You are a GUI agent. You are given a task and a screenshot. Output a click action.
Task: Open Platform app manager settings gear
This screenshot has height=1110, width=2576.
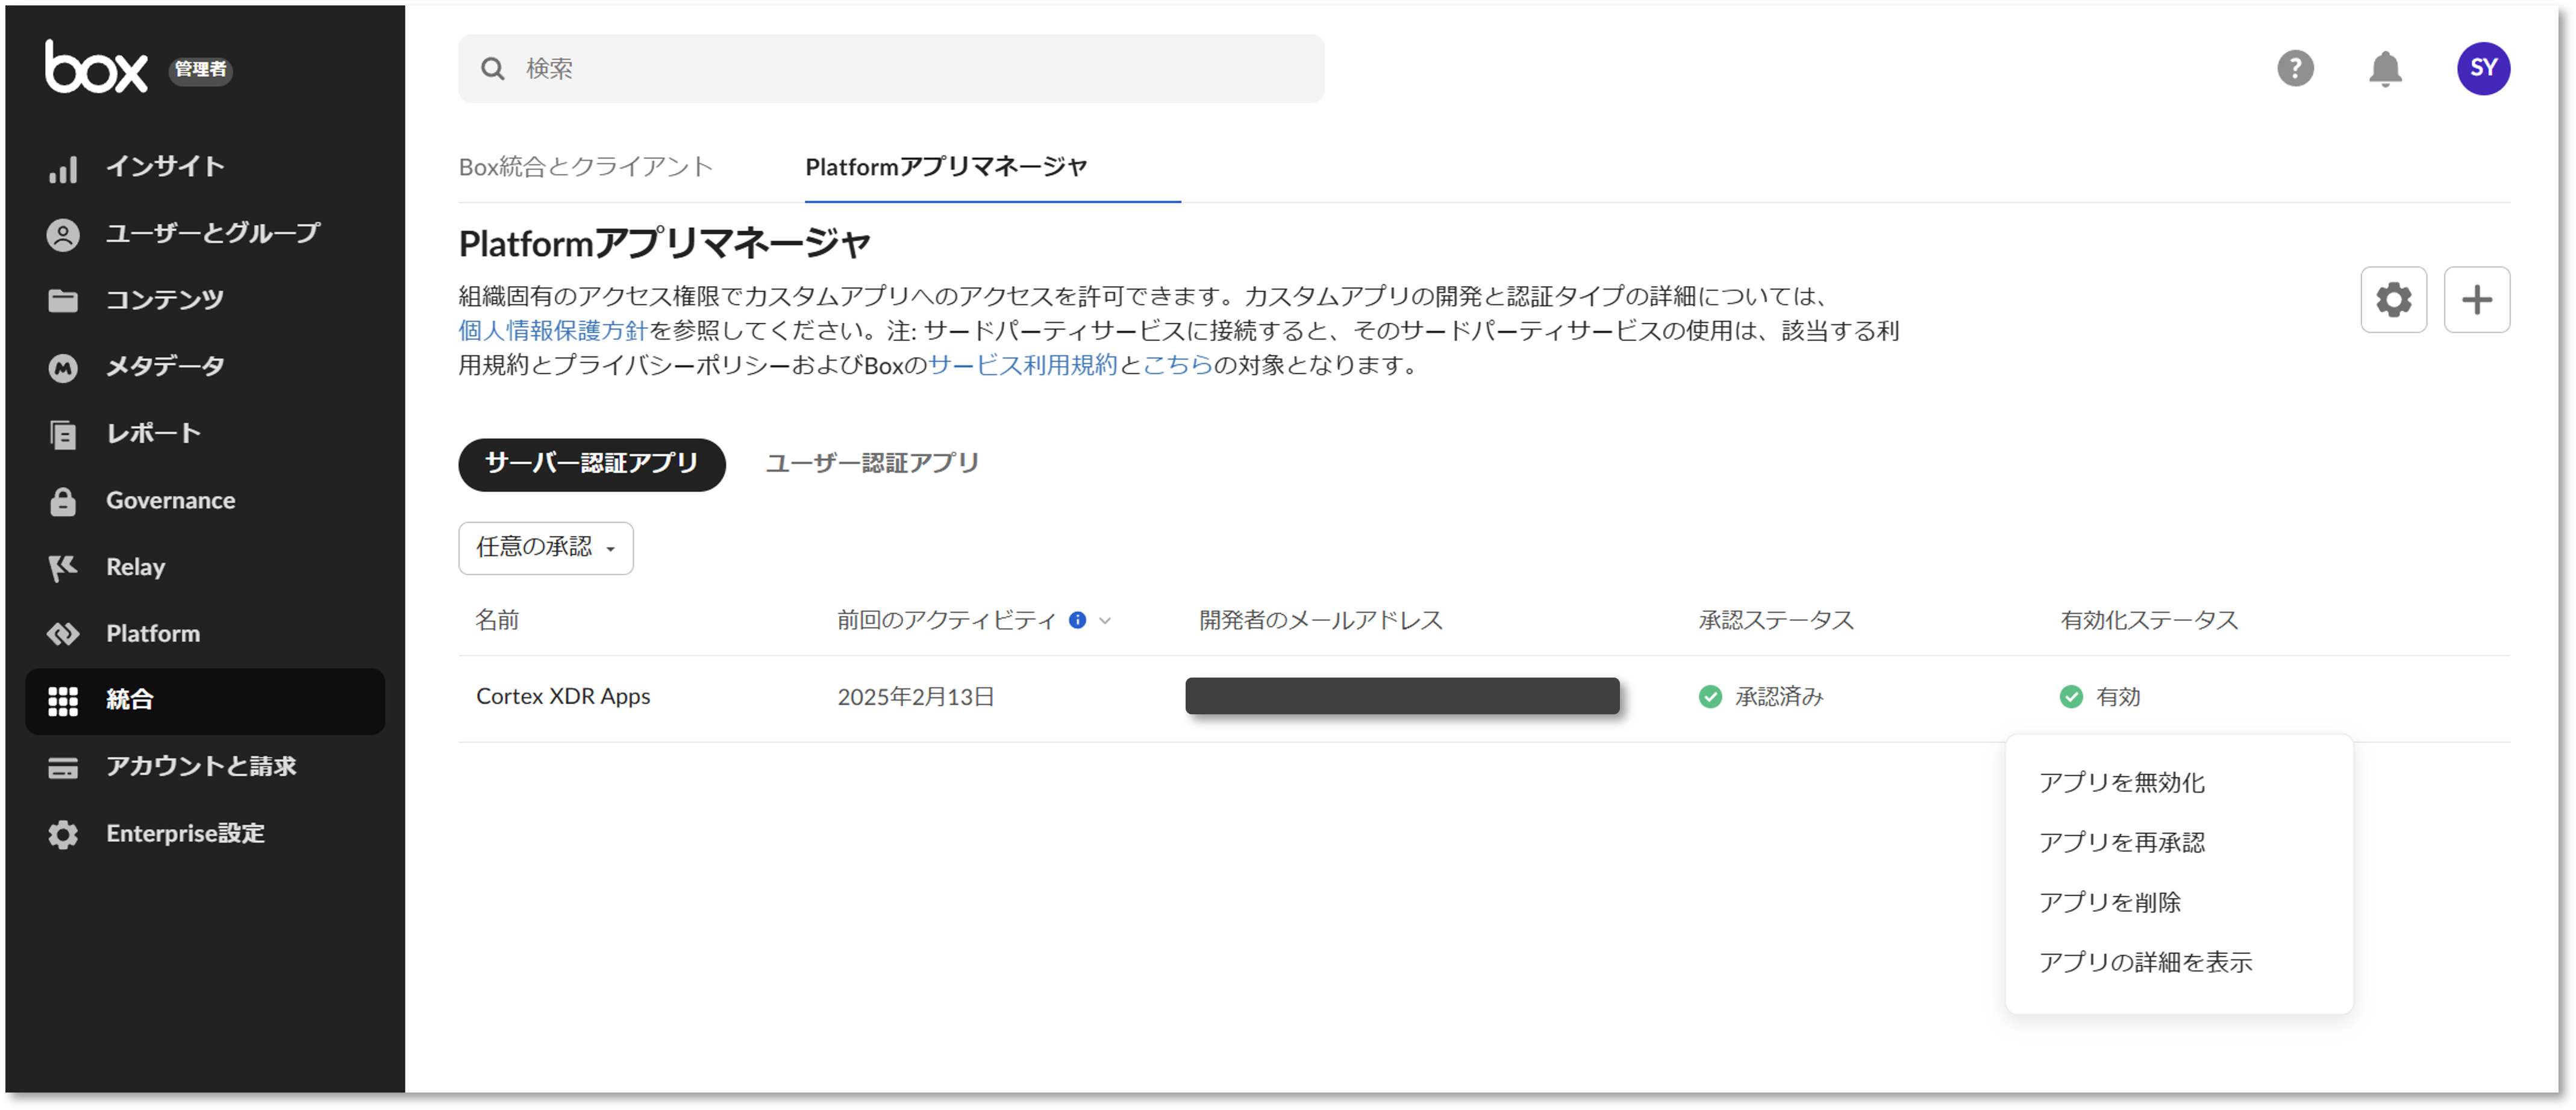2393,299
